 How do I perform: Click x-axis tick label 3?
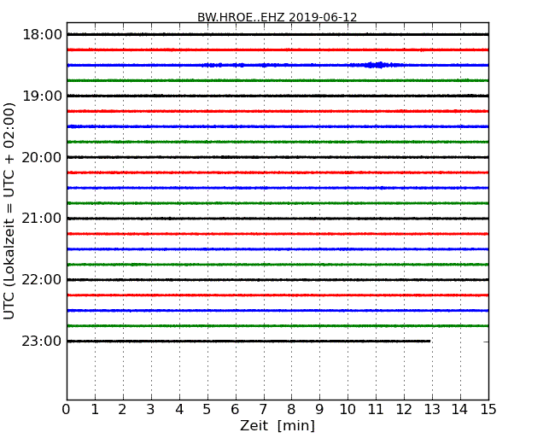tap(151, 410)
